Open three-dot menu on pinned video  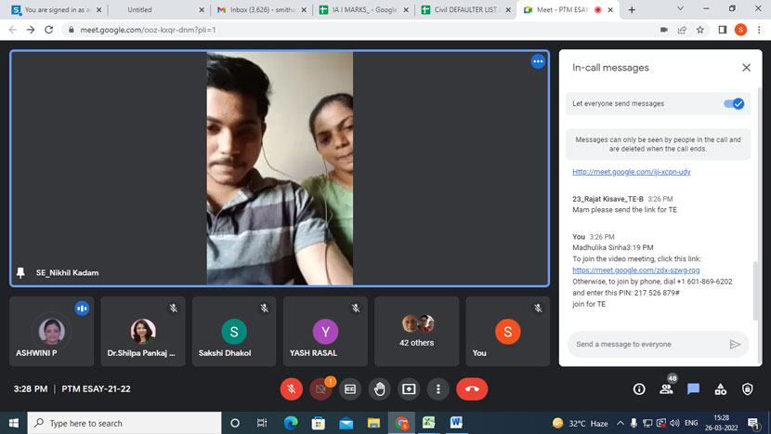[537, 61]
